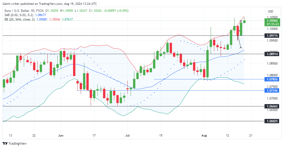Click the BB upper value 1.10546
284x148 pixels.
(x=55, y=19)
